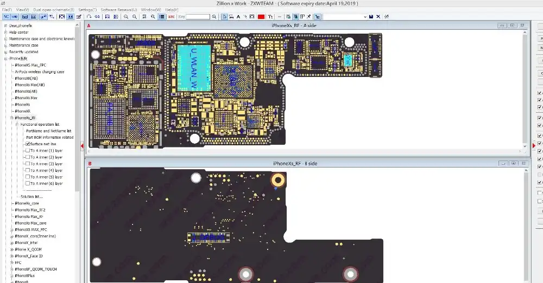This screenshot has width=543, height=283.
Task: Click the red arrow splitter left of board
Action: 82,146
